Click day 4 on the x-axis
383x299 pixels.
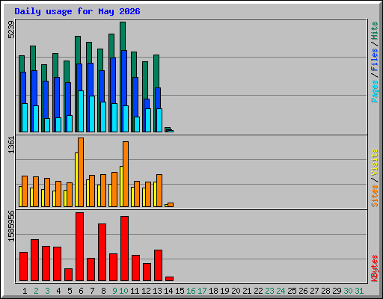click(58, 291)
